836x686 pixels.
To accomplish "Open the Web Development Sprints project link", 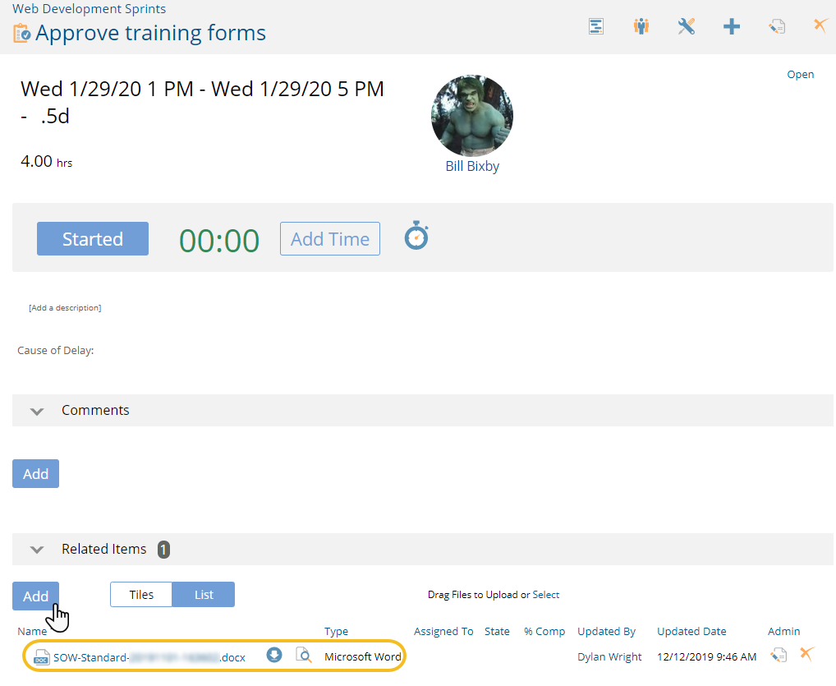I will coord(89,8).
